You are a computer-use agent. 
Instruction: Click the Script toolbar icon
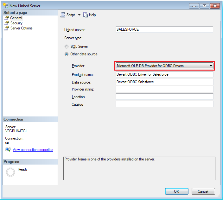[63, 15]
